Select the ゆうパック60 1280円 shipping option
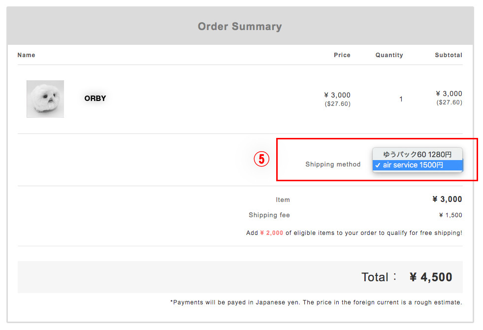 418,154
